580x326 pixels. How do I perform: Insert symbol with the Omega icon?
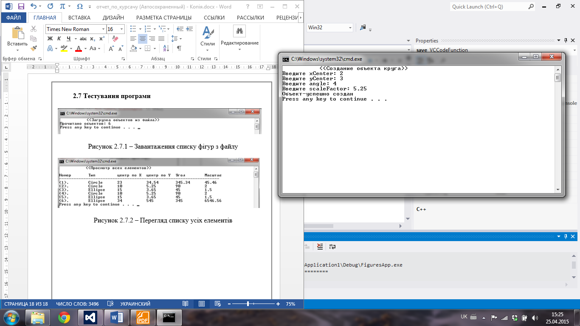point(79,7)
